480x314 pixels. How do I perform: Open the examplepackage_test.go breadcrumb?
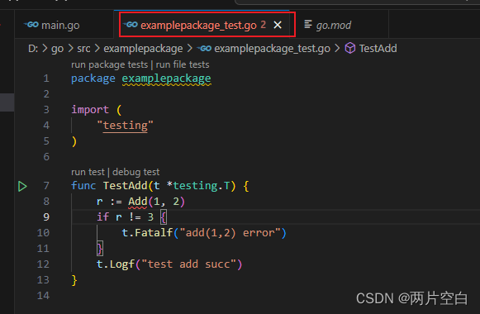click(x=272, y=49)
